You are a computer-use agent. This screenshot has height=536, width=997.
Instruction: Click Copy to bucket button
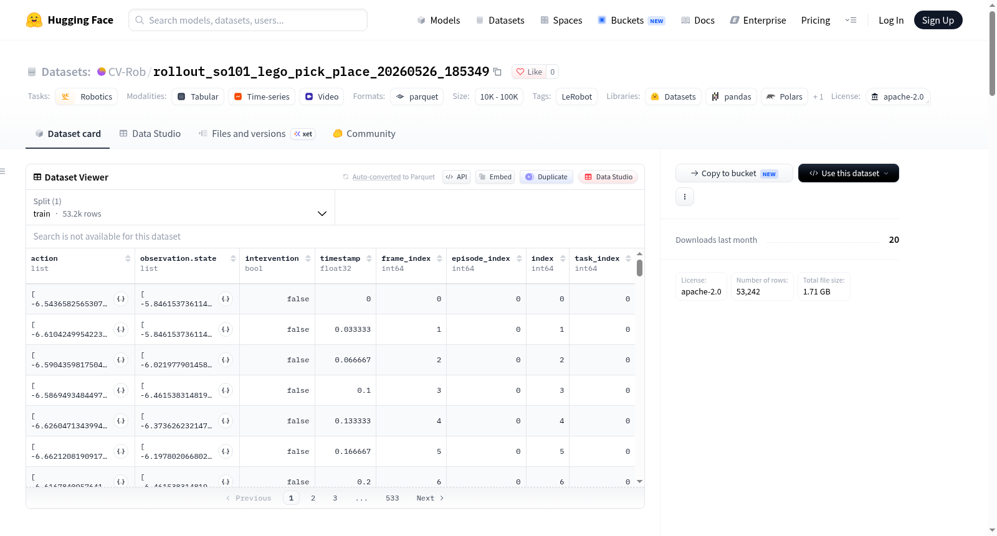(734, 173)
